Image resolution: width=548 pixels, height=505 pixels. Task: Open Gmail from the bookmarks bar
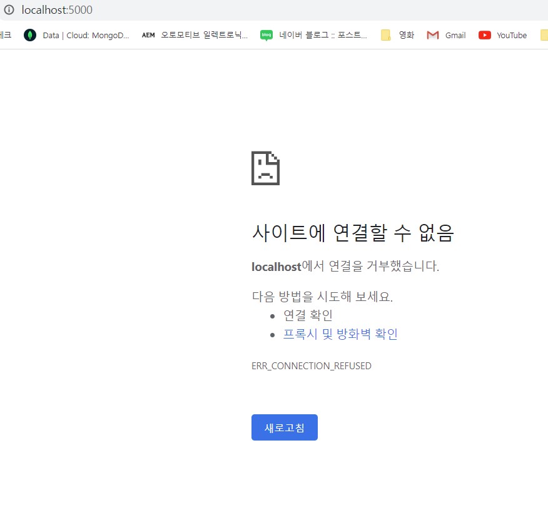447,35
